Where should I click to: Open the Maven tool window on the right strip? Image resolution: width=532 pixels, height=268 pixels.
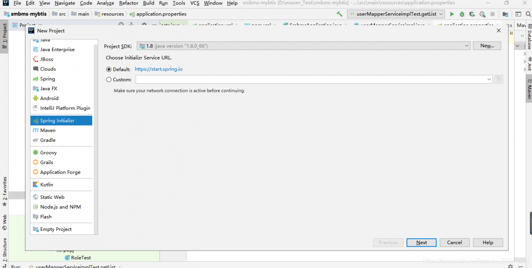(529, 89)
